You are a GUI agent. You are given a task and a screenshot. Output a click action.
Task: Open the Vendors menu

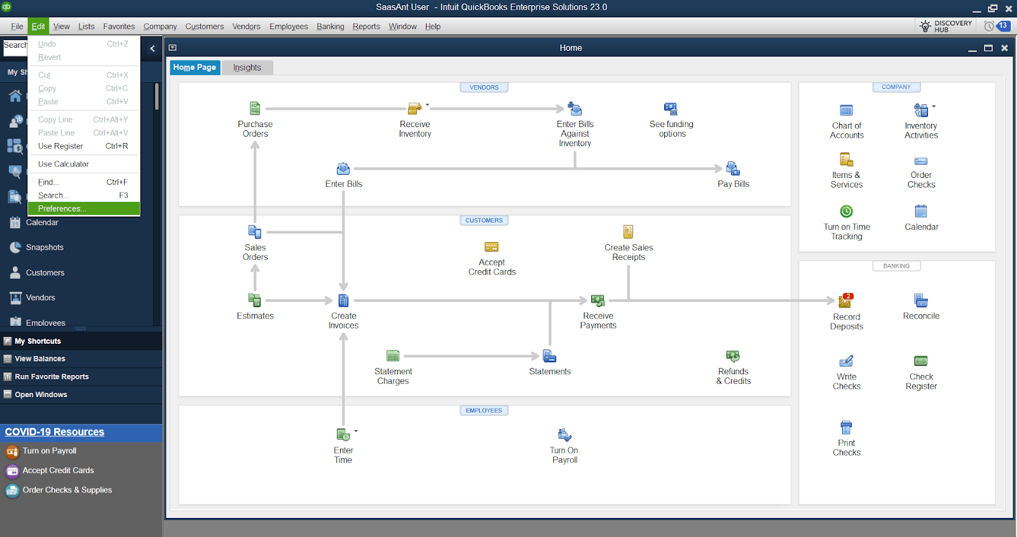click(246, 27)
